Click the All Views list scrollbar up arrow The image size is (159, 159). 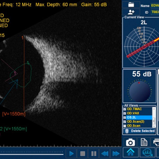point(154,109)
